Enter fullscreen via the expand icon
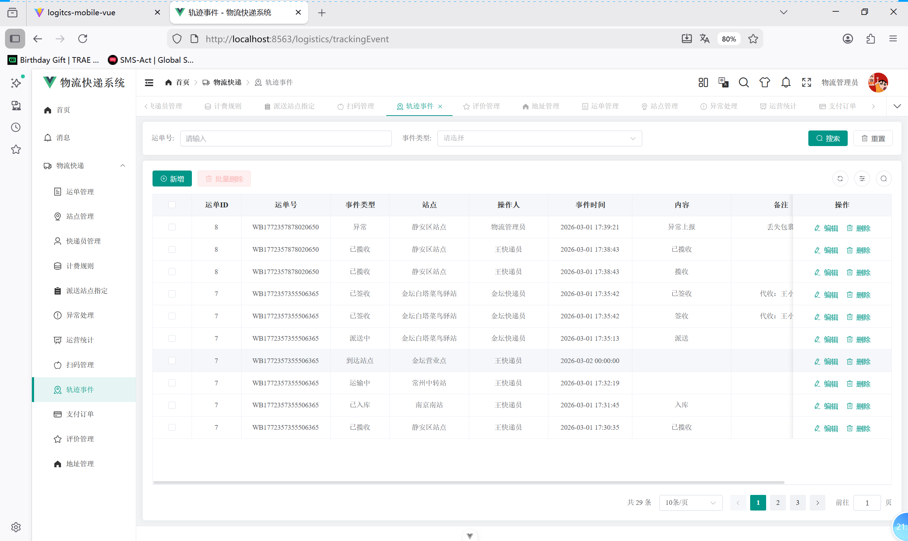 click(806, 82)
